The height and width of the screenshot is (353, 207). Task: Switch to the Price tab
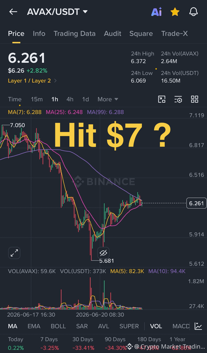pos(16,33)
